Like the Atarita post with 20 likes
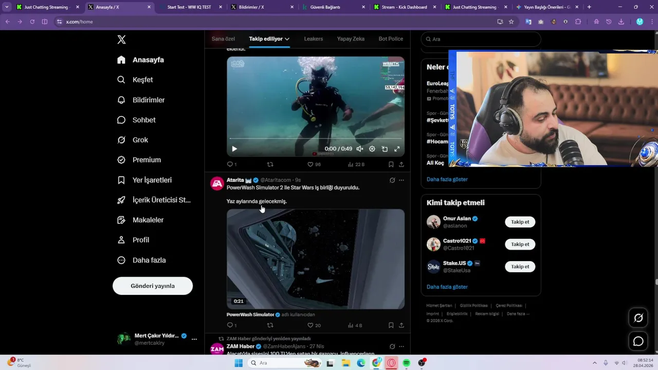This screenshot has width=658, height=370. point(314,325)
